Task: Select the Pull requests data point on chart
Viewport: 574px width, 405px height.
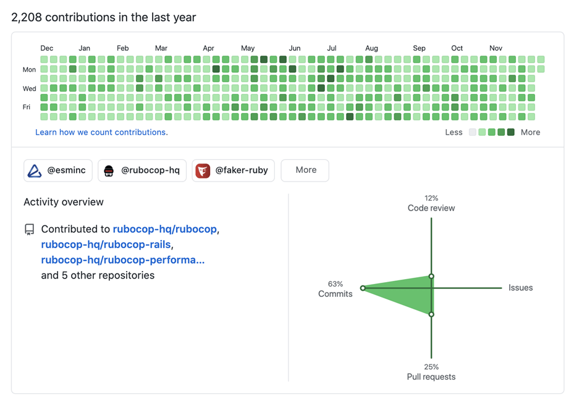Action: point(431,314)
